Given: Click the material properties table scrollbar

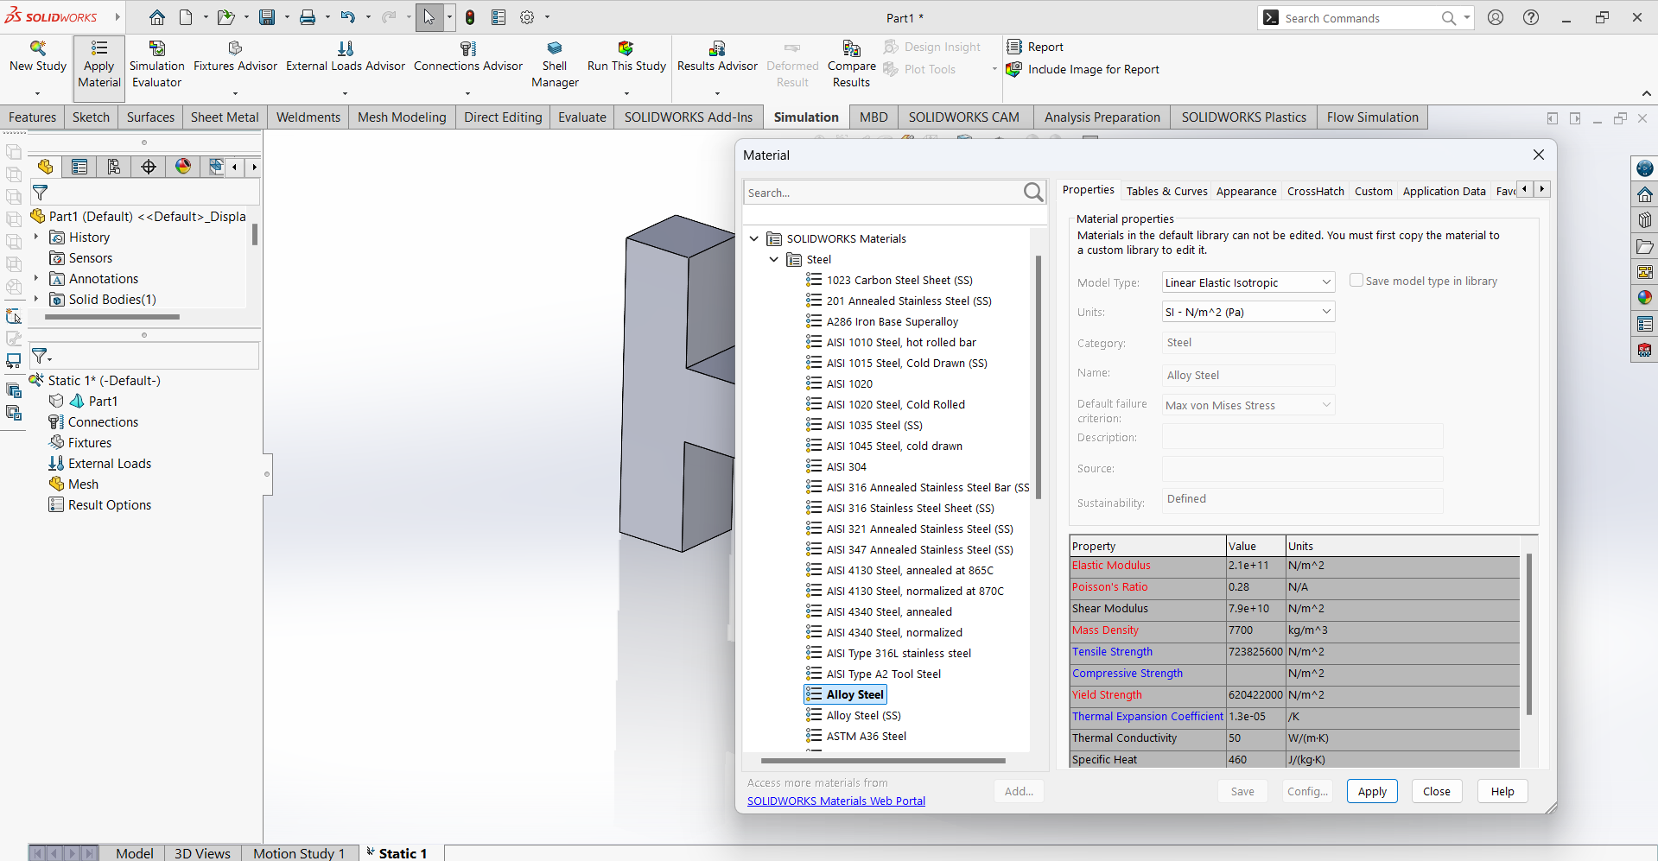Looking at the screenshot, I should [x=1528, y=635].
